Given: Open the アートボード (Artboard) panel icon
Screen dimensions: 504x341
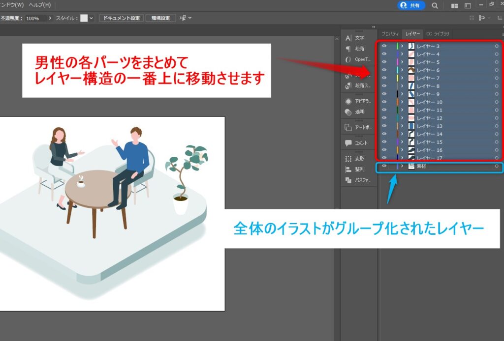Looking at the screenshot, I should [x=348, y=127].
